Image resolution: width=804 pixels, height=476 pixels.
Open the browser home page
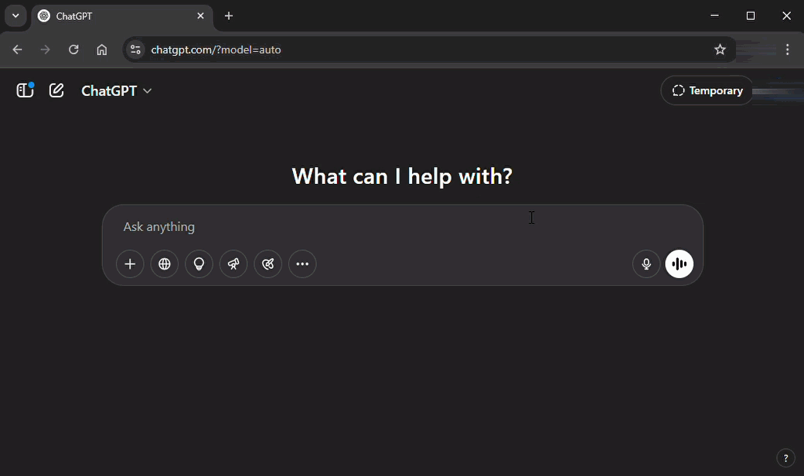coord(102,49)
